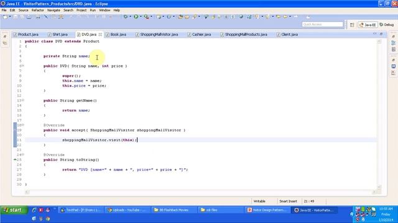398x223 pixels.
Task: Collapse the accept method fold marker
Action: [x=23, y=125]
